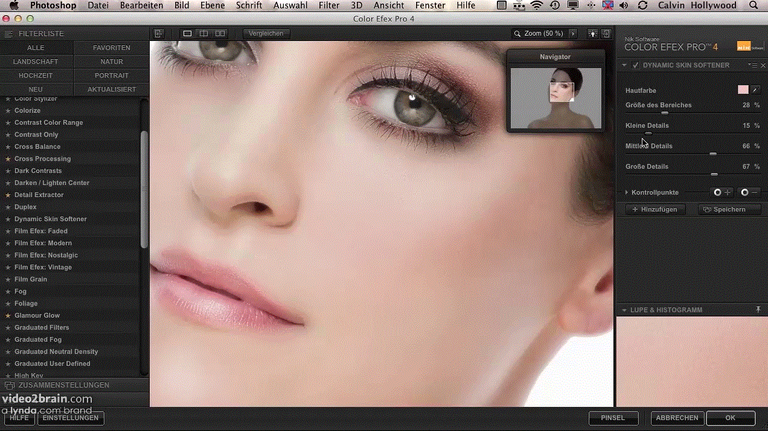The width and height of the screenshot is (768, 431).
Task: Select the Graduated Neutral Density filter
Action: click(56, 351)
